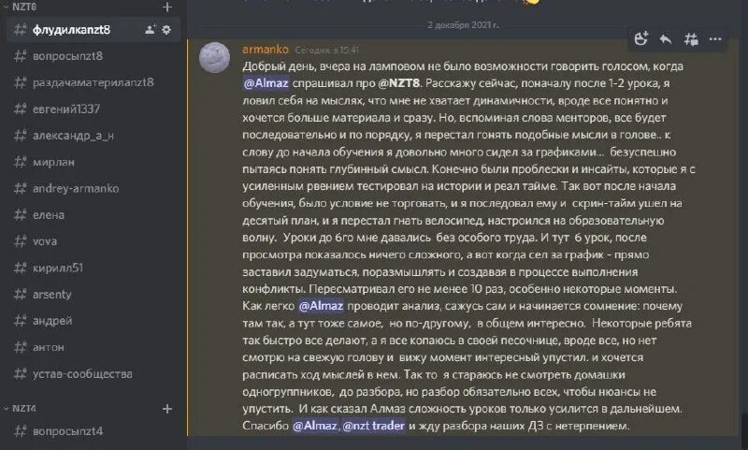Add a channel to the NZT8 category

[x=167, y=7]
